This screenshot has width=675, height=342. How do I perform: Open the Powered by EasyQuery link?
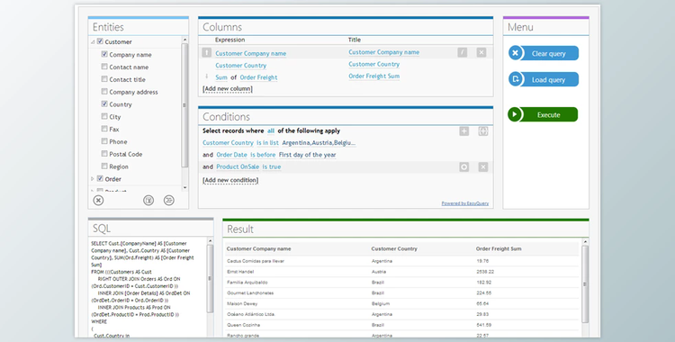(465, 203)
